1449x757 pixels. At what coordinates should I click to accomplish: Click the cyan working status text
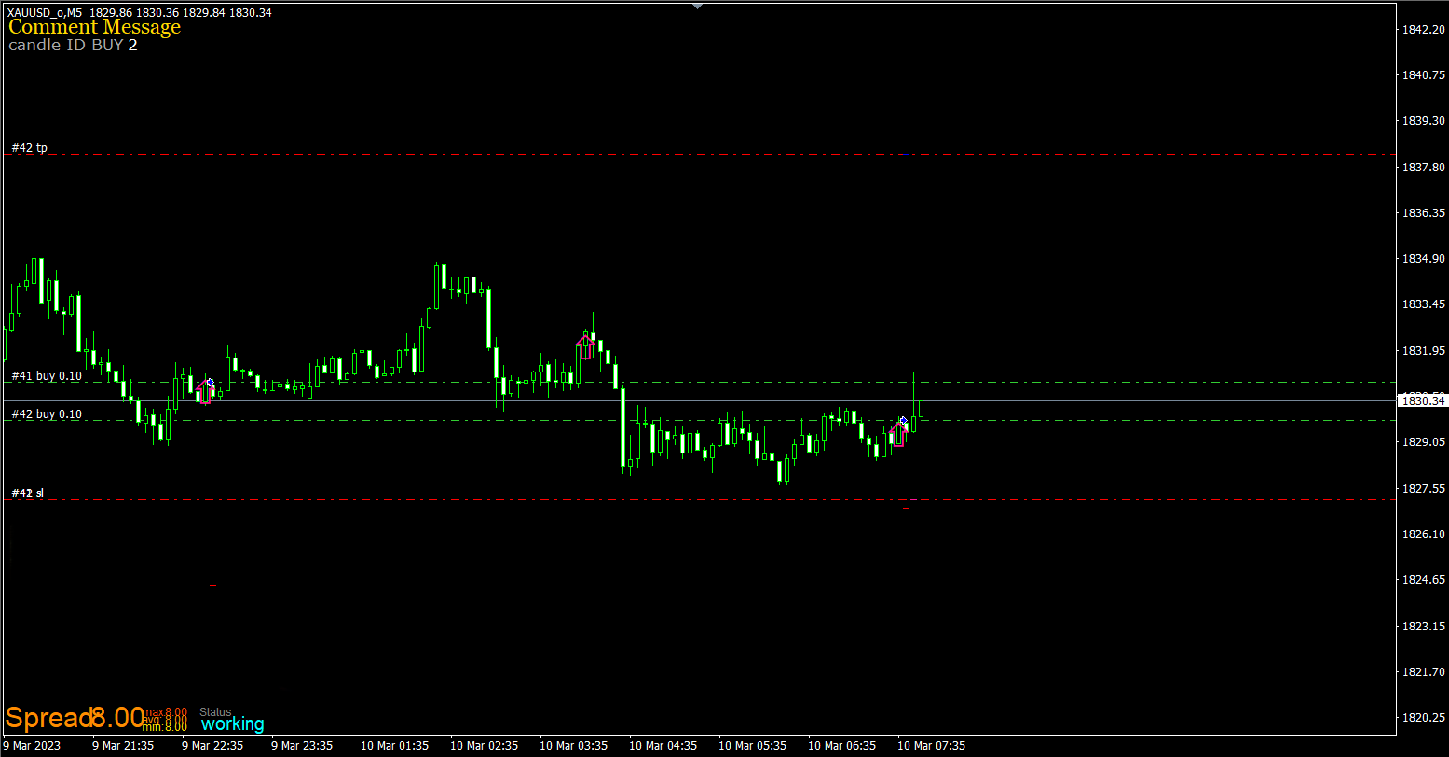233,723
